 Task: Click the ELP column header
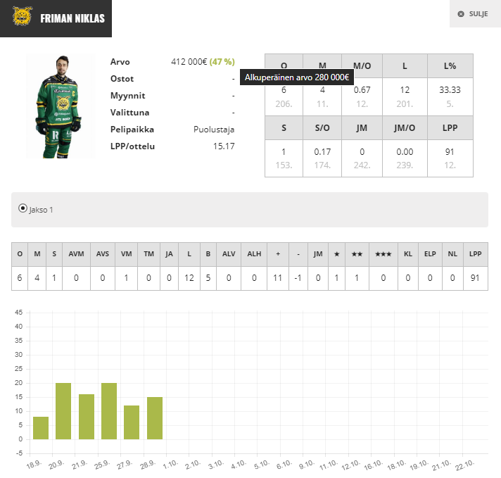click(431, 254)
